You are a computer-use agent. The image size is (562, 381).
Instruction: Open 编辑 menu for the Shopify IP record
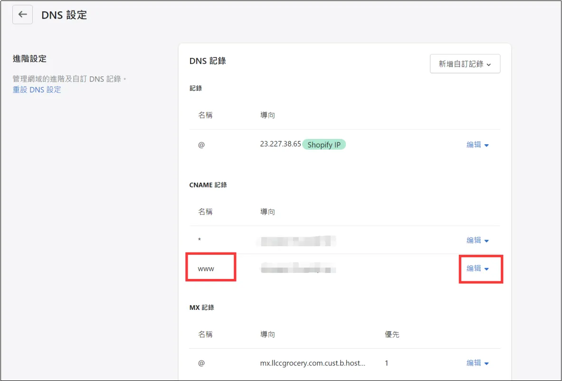point(477,145)
